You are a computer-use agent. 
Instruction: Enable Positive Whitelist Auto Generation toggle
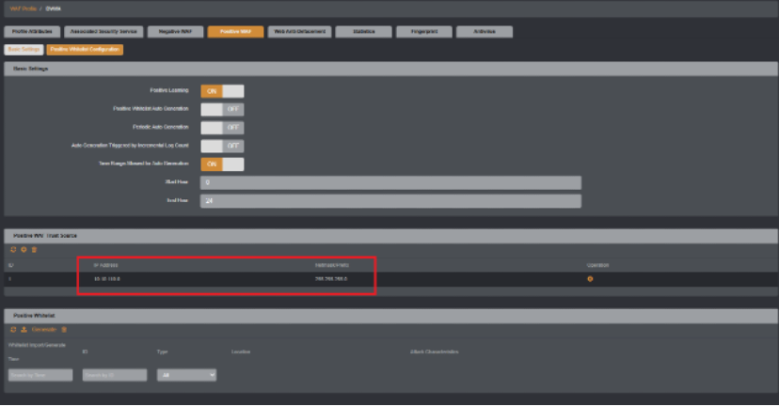[x=222, y=109]
